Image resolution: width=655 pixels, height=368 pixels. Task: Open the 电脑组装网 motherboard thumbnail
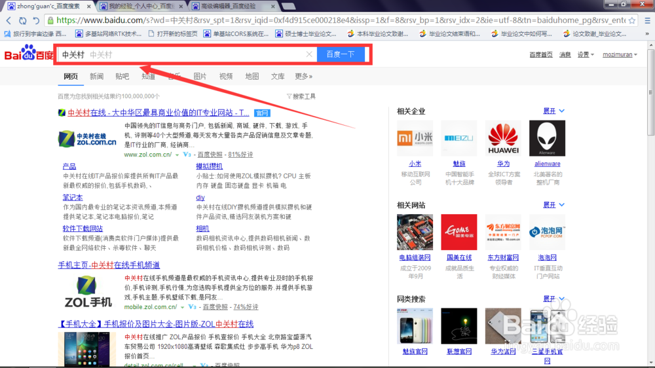click(x=415, y=232)
